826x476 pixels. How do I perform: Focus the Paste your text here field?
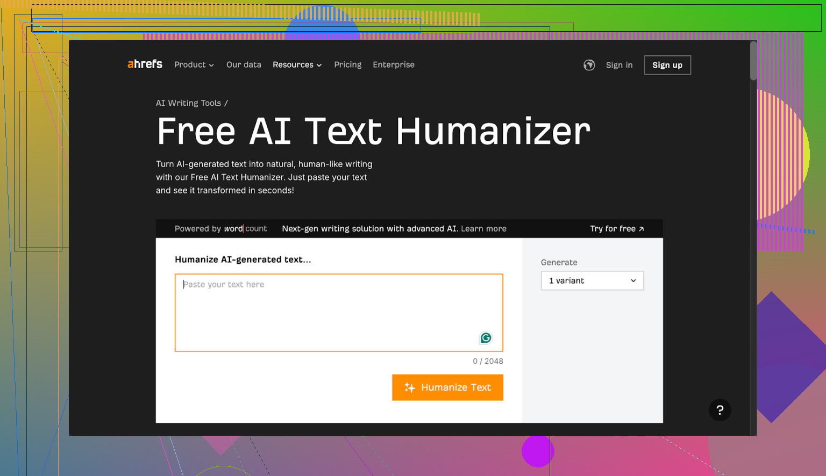click(339, 313)
